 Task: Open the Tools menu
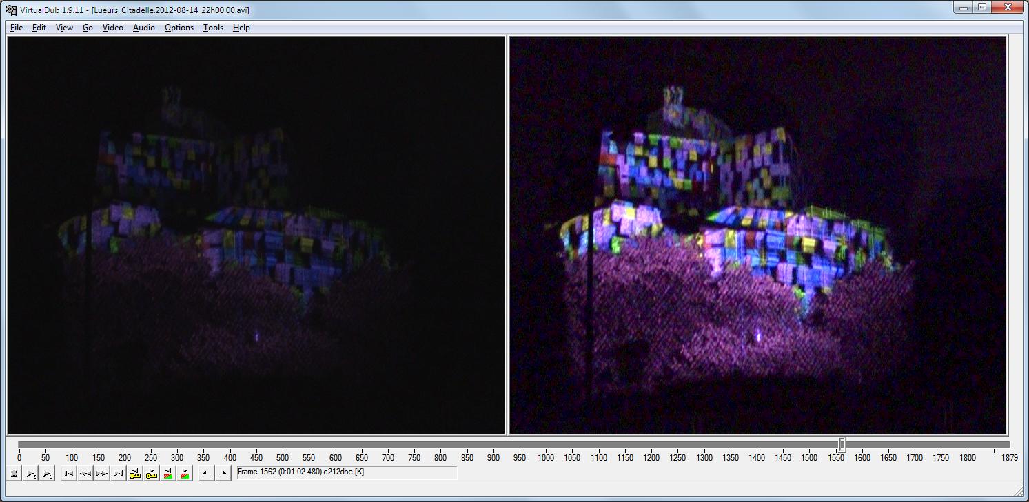click(x=214, y=28)
